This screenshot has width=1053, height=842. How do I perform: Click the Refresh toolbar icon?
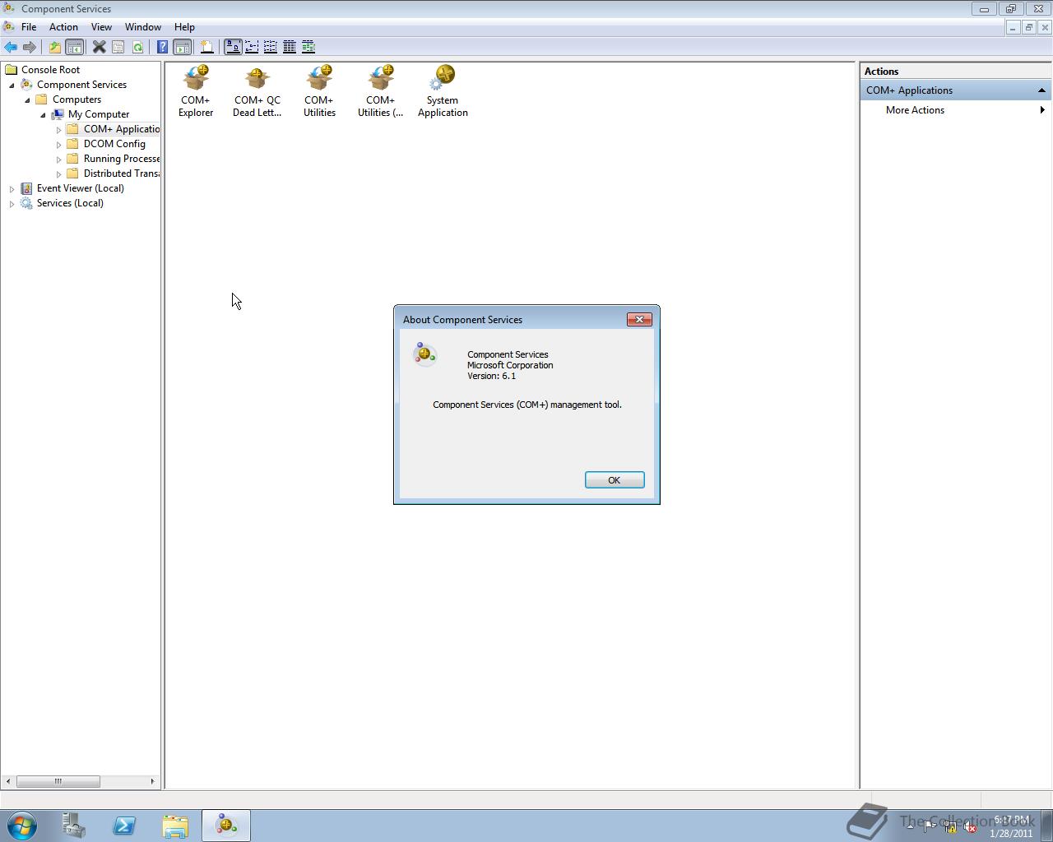pyautogui.click(x=137, y=47)
